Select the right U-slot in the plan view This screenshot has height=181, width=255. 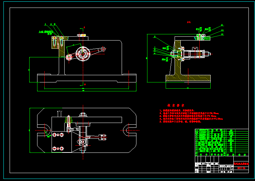(130, 130)
